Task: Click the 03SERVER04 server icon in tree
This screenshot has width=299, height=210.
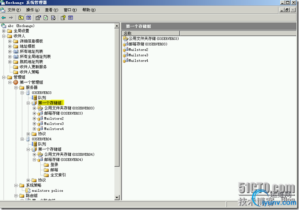Action: tap(28, 139)
